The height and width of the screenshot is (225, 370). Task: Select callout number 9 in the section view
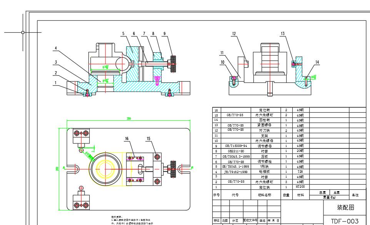point(165,34)
